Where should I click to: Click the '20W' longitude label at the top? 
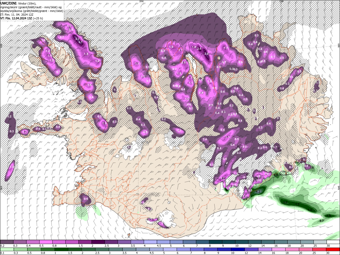point(141,1)
